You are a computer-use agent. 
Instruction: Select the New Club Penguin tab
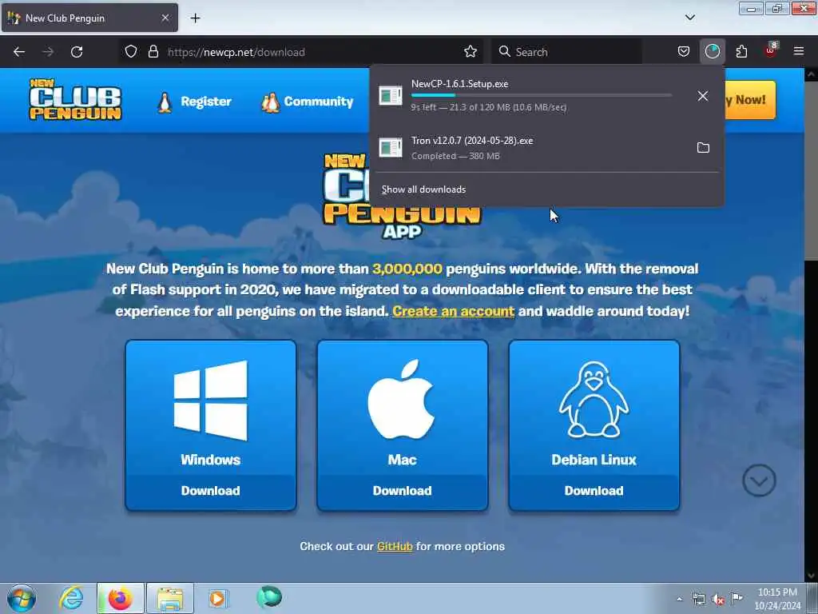click(x=89, y=18)
